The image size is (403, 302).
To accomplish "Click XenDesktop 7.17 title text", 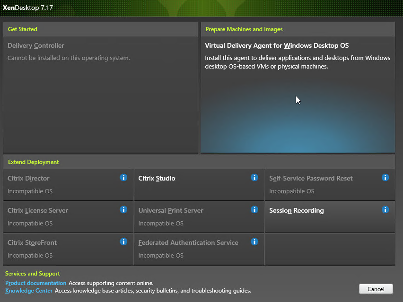I will tap(28, 8).
